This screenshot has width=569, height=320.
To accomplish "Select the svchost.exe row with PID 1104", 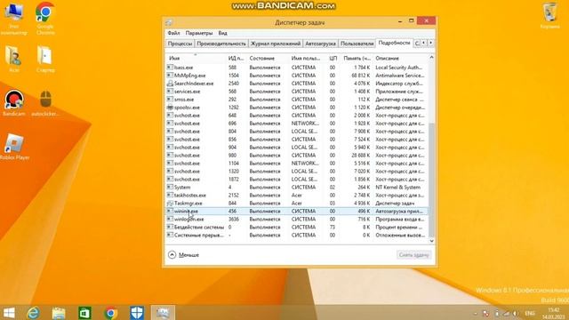I will [297, 164].
